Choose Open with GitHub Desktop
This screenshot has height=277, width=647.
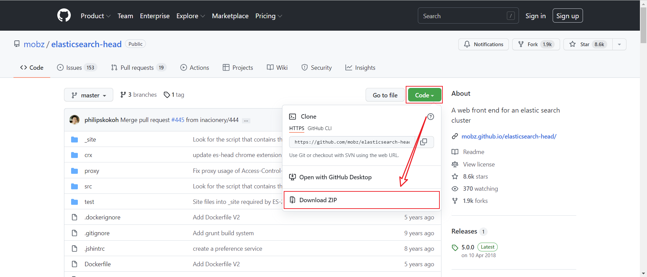pyautogui.click(x=362, y=177)
